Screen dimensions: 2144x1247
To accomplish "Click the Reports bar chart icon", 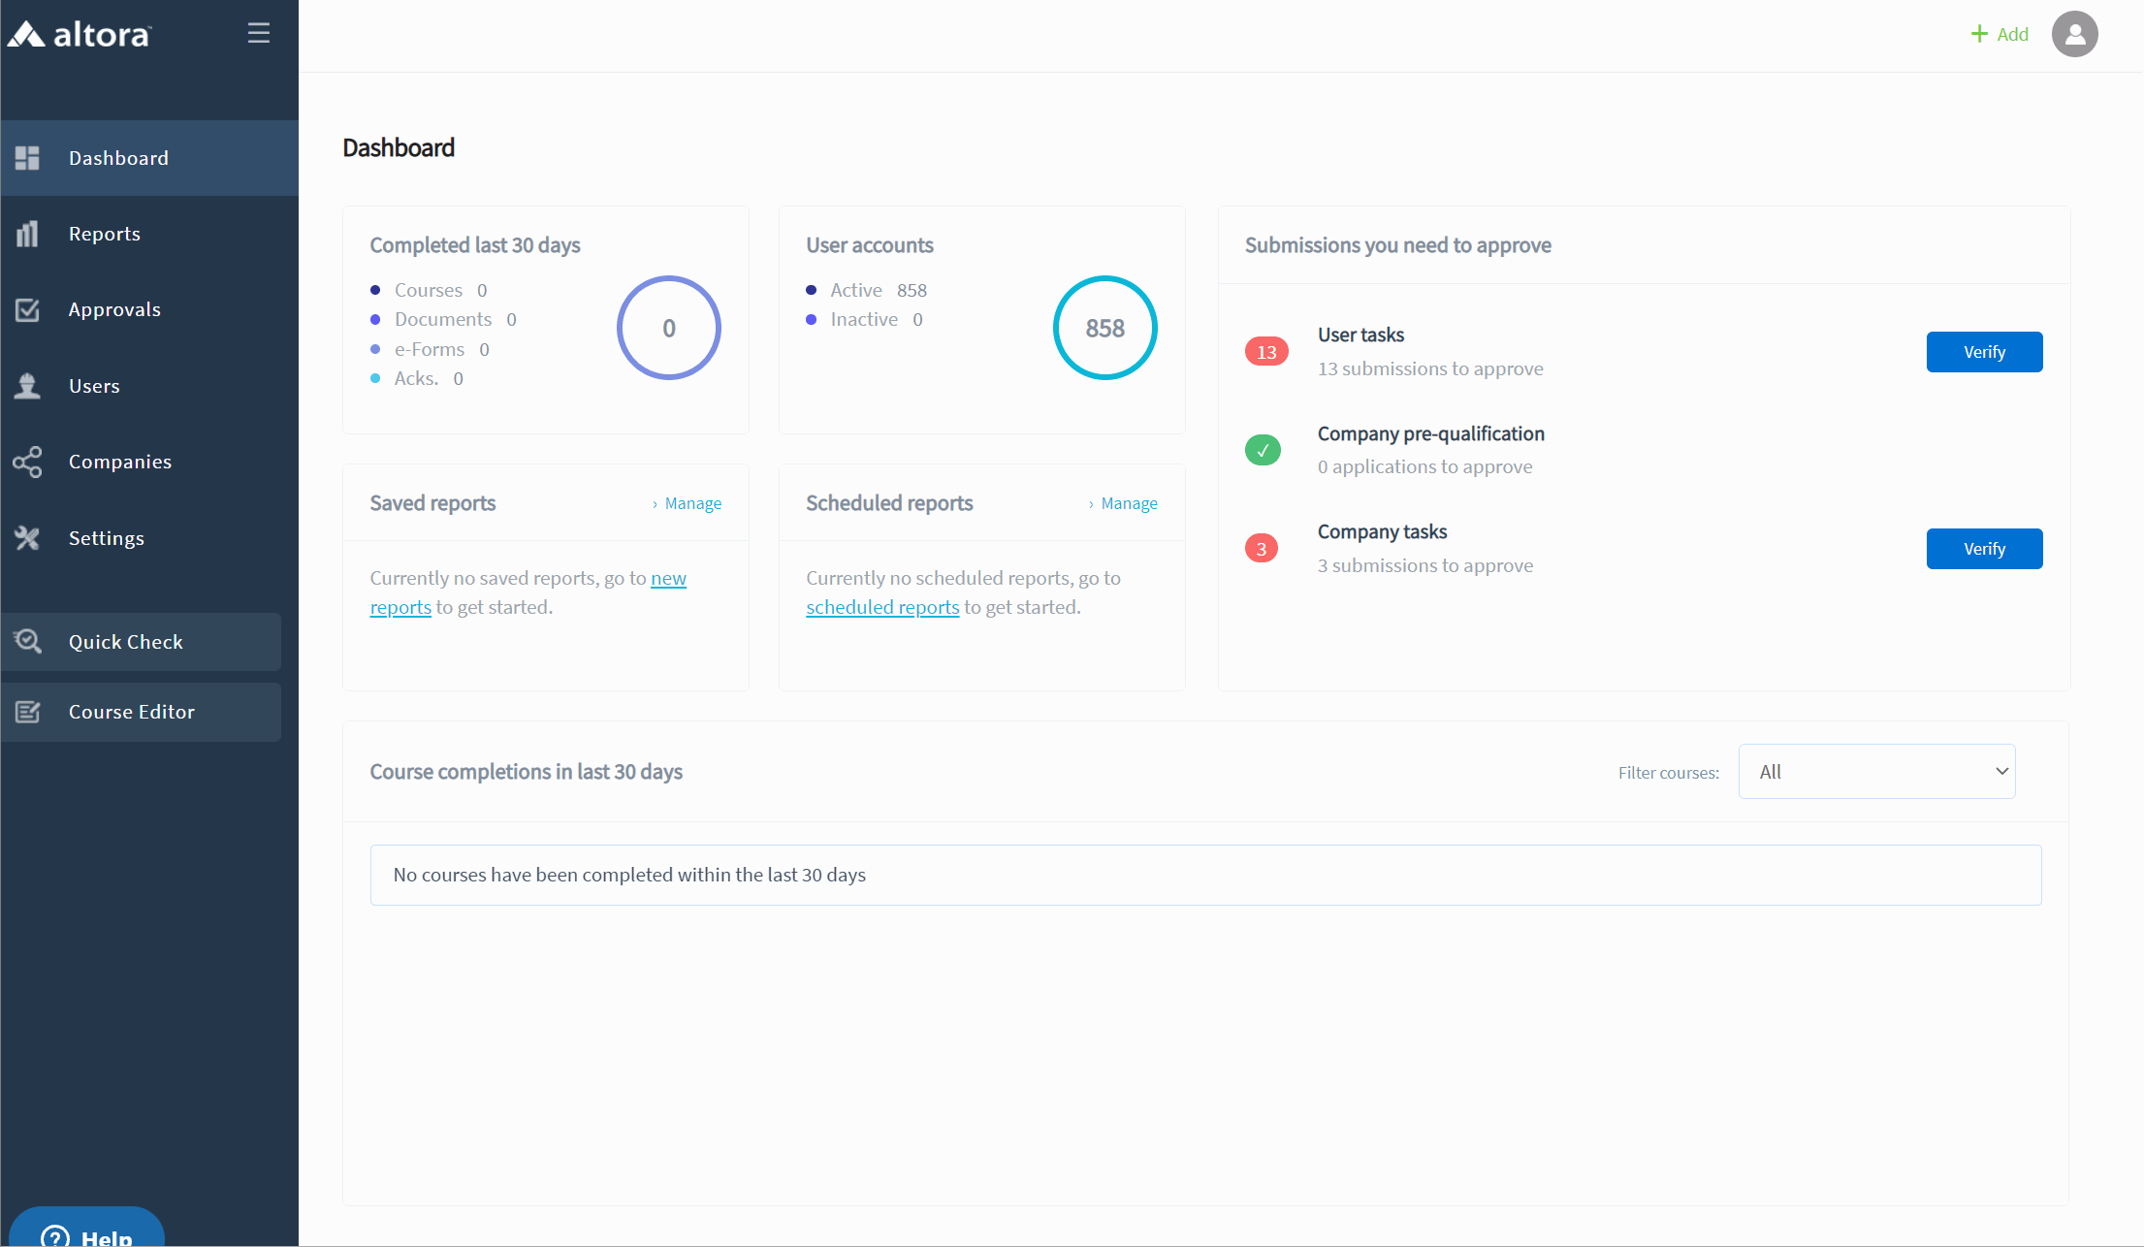I will click(27, 234).
